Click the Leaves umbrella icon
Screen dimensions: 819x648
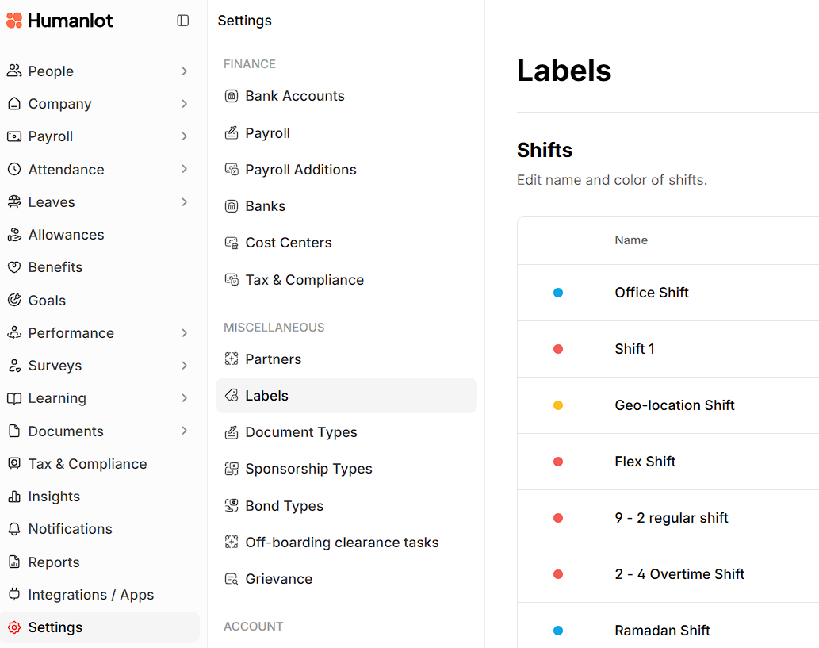(x=14, y=201)
